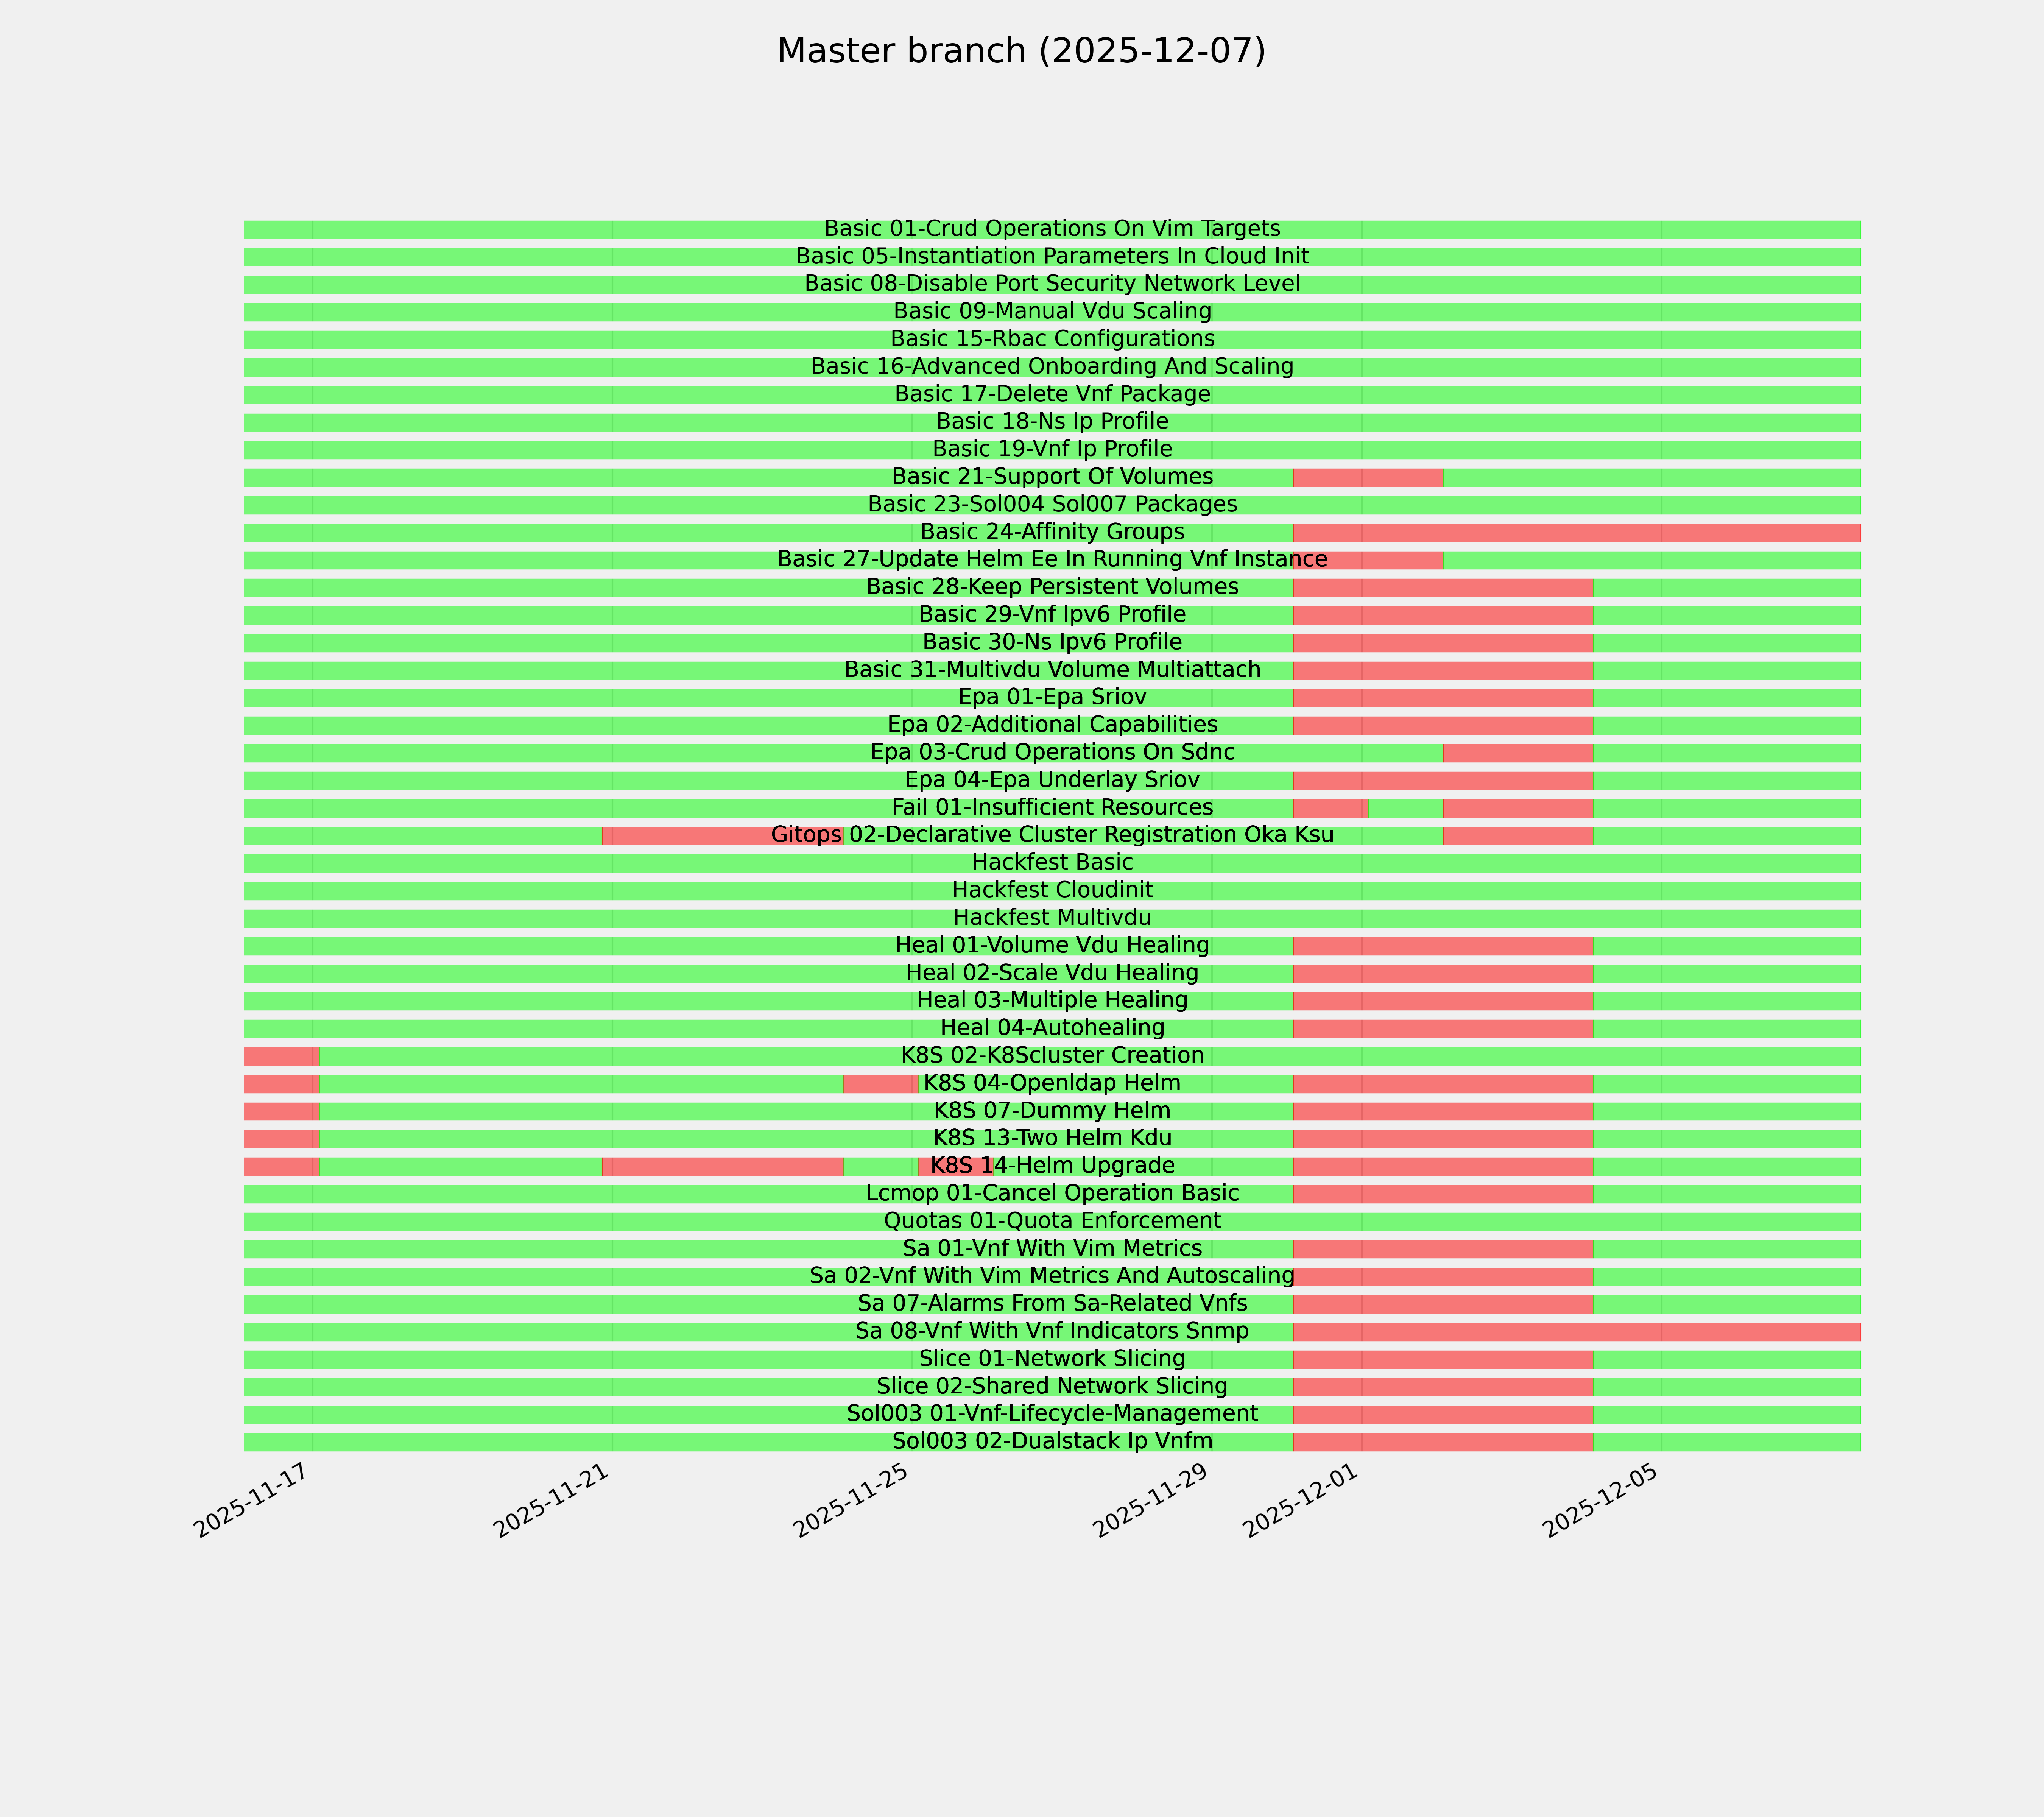Click the chart title Master branch (2025-12-07)

click(x=1021, y=52)
